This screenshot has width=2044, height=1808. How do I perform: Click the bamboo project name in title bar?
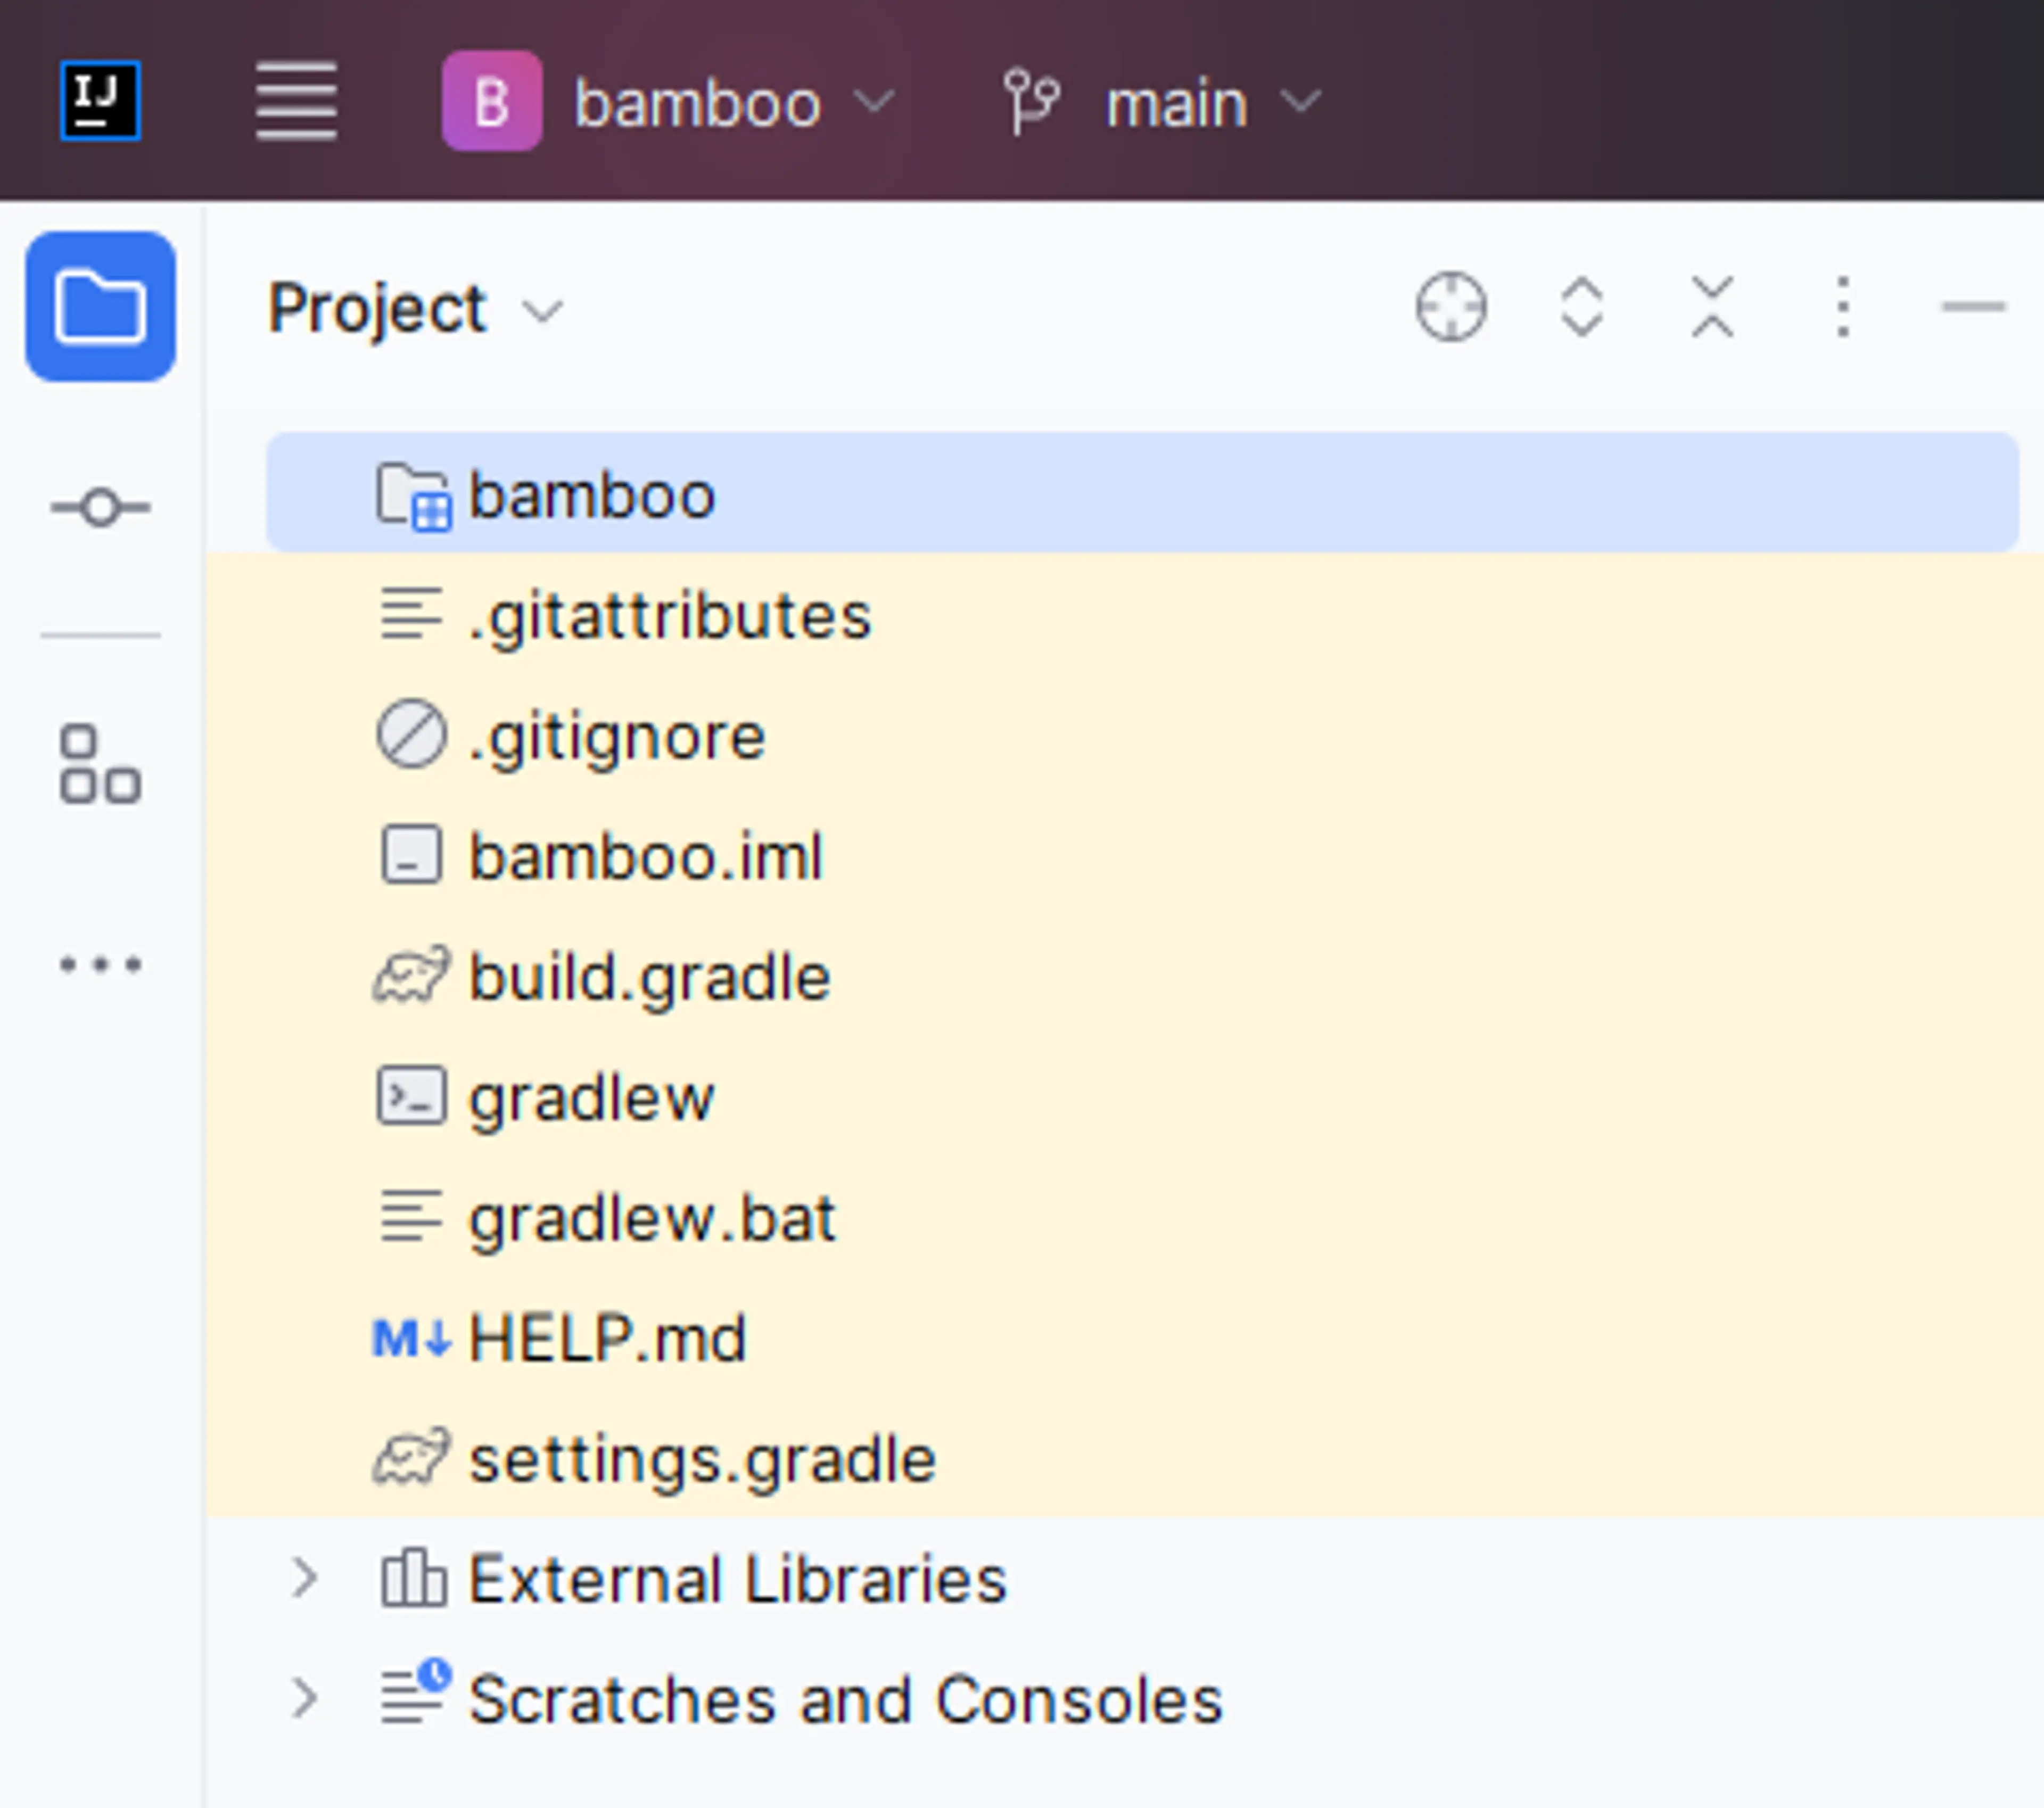pos(698,104)
